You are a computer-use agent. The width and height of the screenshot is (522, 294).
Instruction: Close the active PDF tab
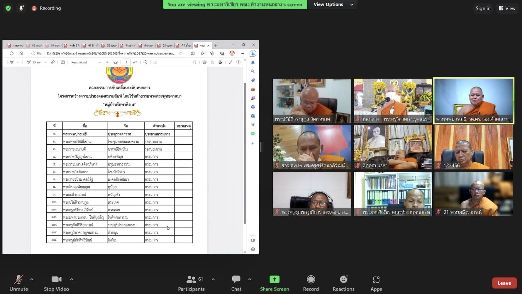tap(208, 45)
